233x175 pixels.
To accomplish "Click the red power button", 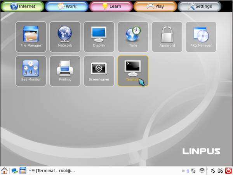I will click(x=228, y=170).
